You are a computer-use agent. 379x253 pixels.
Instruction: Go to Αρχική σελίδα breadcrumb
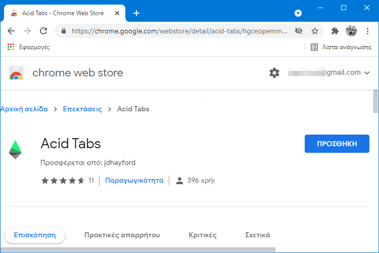[24, 109]
